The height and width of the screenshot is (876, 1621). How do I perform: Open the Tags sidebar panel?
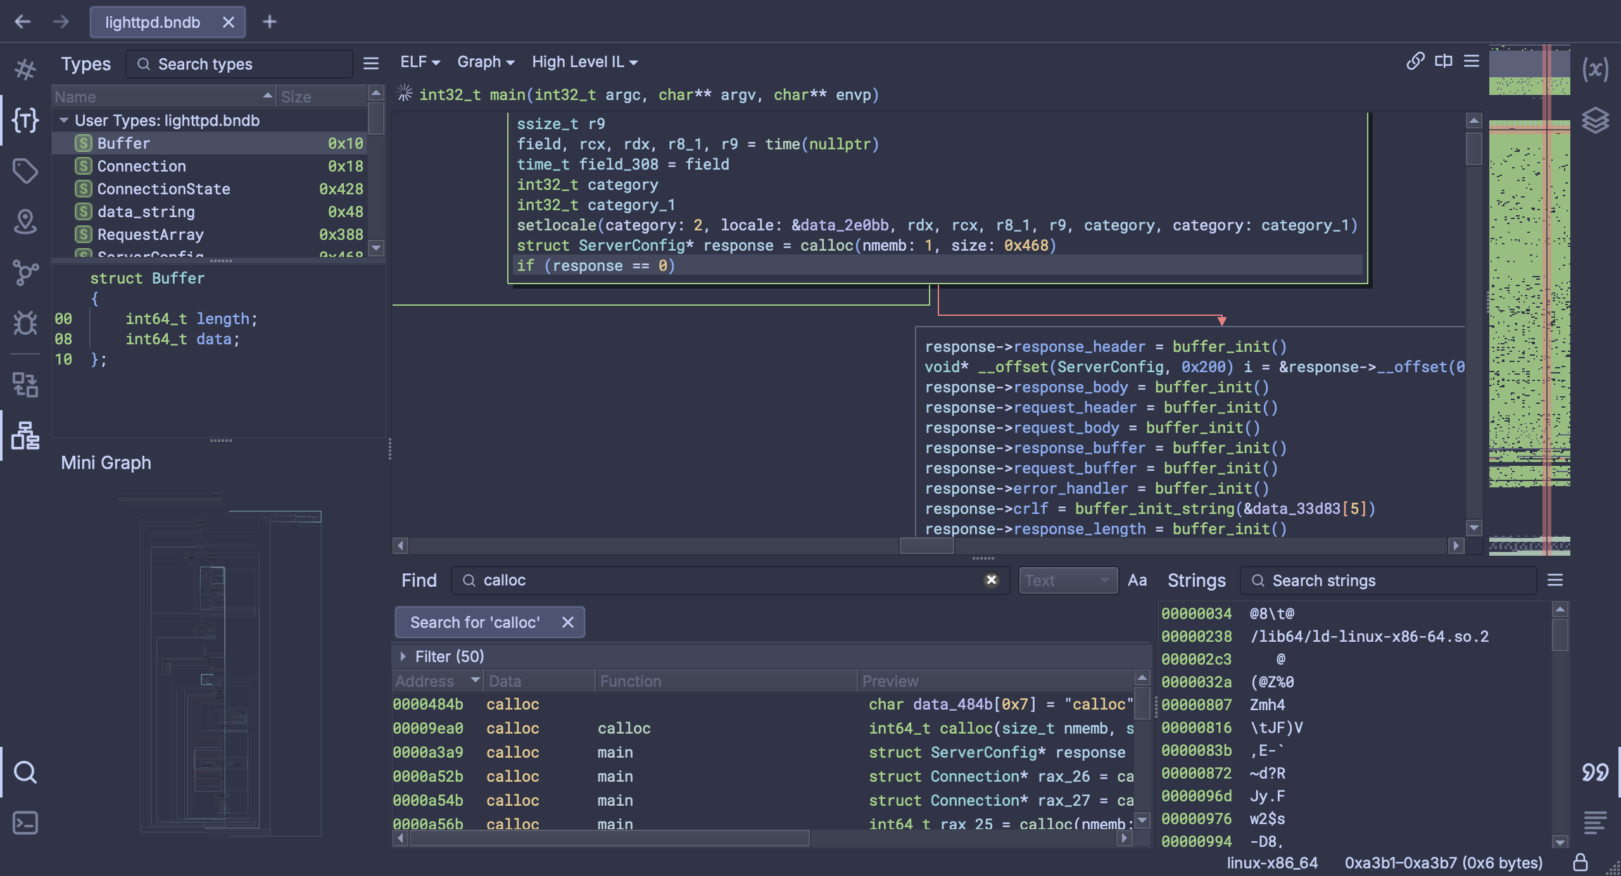[x=25, y=170]
